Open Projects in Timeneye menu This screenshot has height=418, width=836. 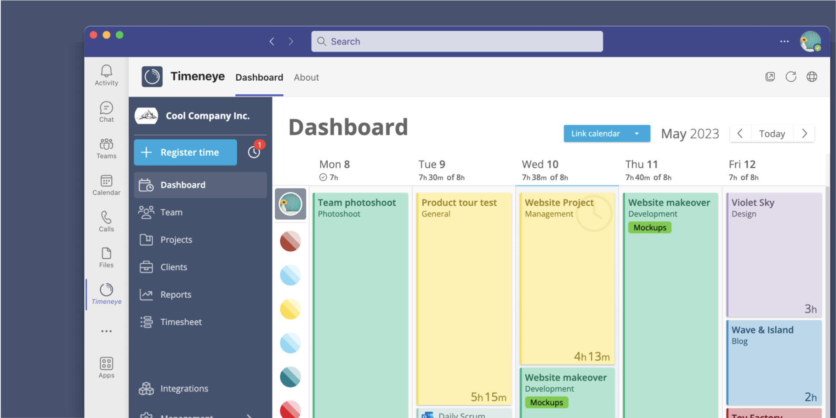tap(200, 240)
